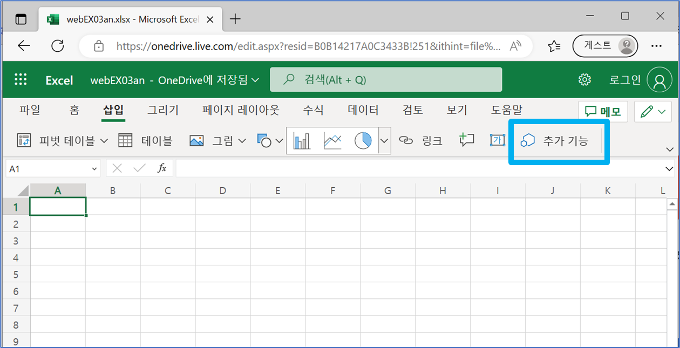Expand the chart options dropdown arrow
The width and height of the screenshot is (680, 348).
[x=384, y=140]
